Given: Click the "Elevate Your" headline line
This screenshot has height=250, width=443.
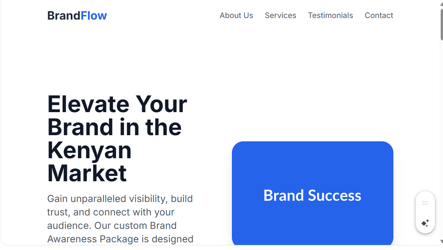Looking at the screenshot, I should pos(117,104).
